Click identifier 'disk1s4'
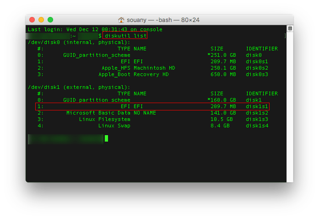319x219 pixels. (x=257, y=126)
